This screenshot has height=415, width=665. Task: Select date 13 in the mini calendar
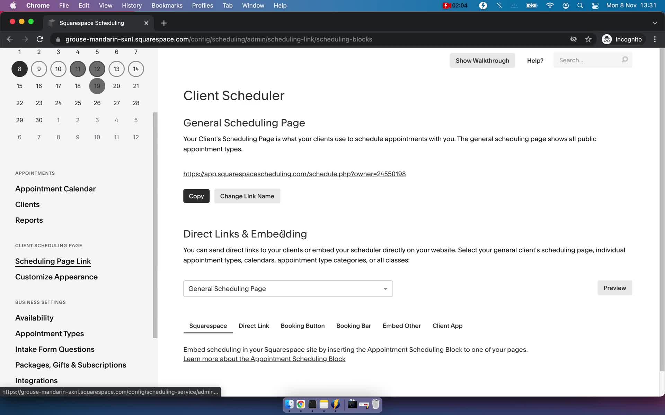pyautogui.click(x=116, y=69)
